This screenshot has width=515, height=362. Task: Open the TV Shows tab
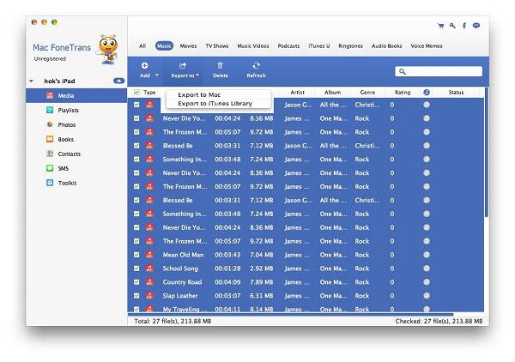[217, 46]
